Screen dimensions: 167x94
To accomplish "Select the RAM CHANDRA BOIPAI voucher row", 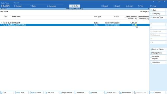I will click(75, 25).
